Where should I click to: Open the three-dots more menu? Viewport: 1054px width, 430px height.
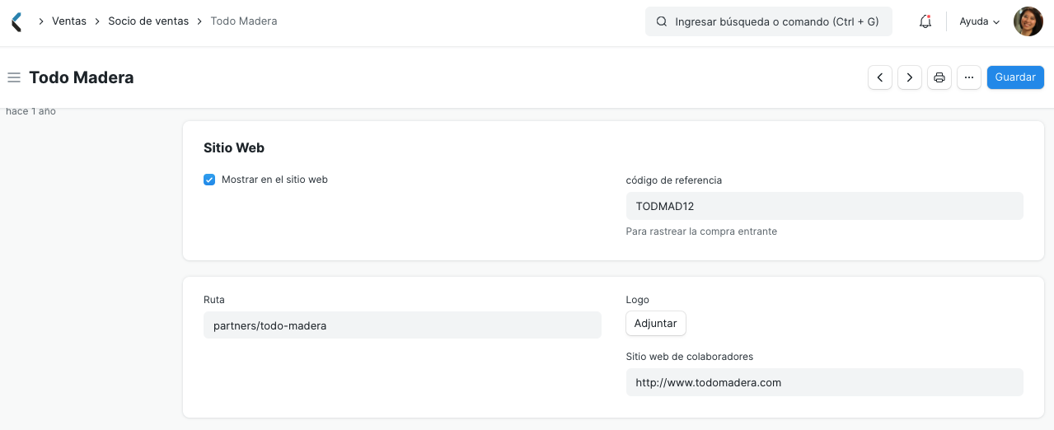click(969, 77)
